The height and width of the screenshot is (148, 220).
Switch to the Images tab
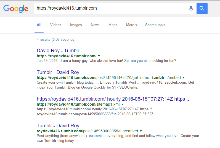pos(76,25)
